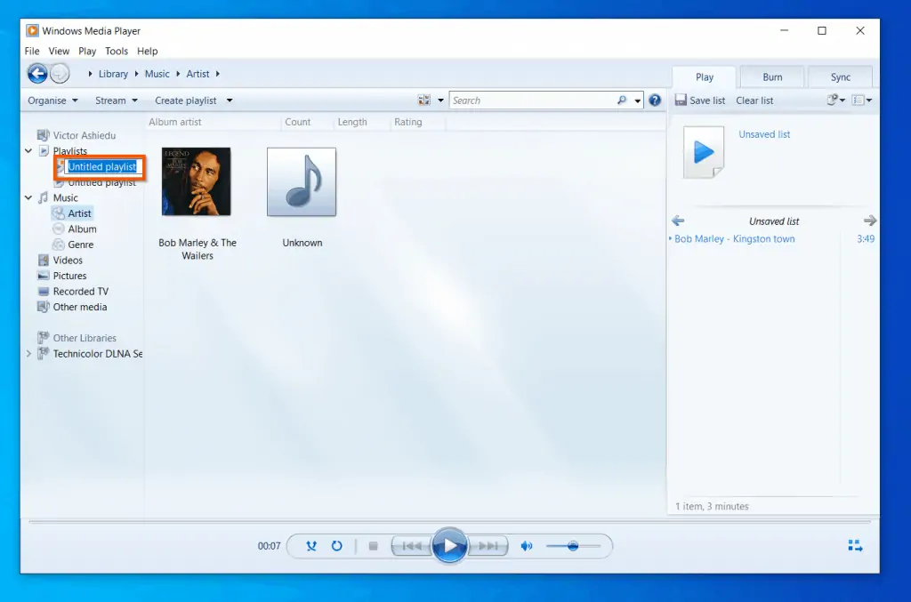Image resolution: width=911 pixels, height=602 pixels.
Task: Toggle shuffle playback mode
Action: [x=310, y=546]
